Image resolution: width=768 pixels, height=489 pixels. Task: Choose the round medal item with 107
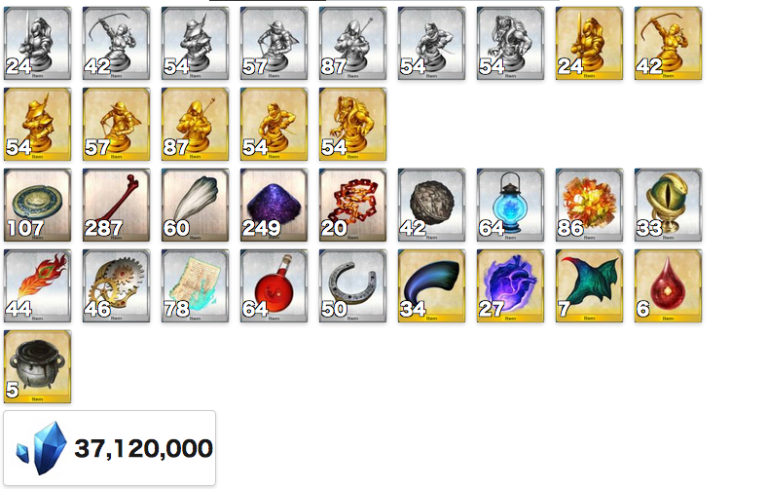(x=37, y=205)
